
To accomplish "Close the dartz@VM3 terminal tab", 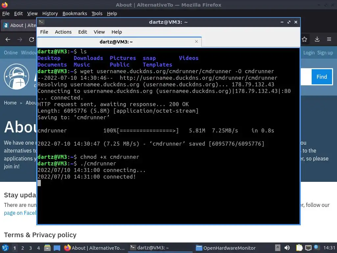I will pyautogui.click(x=196, y=42).
